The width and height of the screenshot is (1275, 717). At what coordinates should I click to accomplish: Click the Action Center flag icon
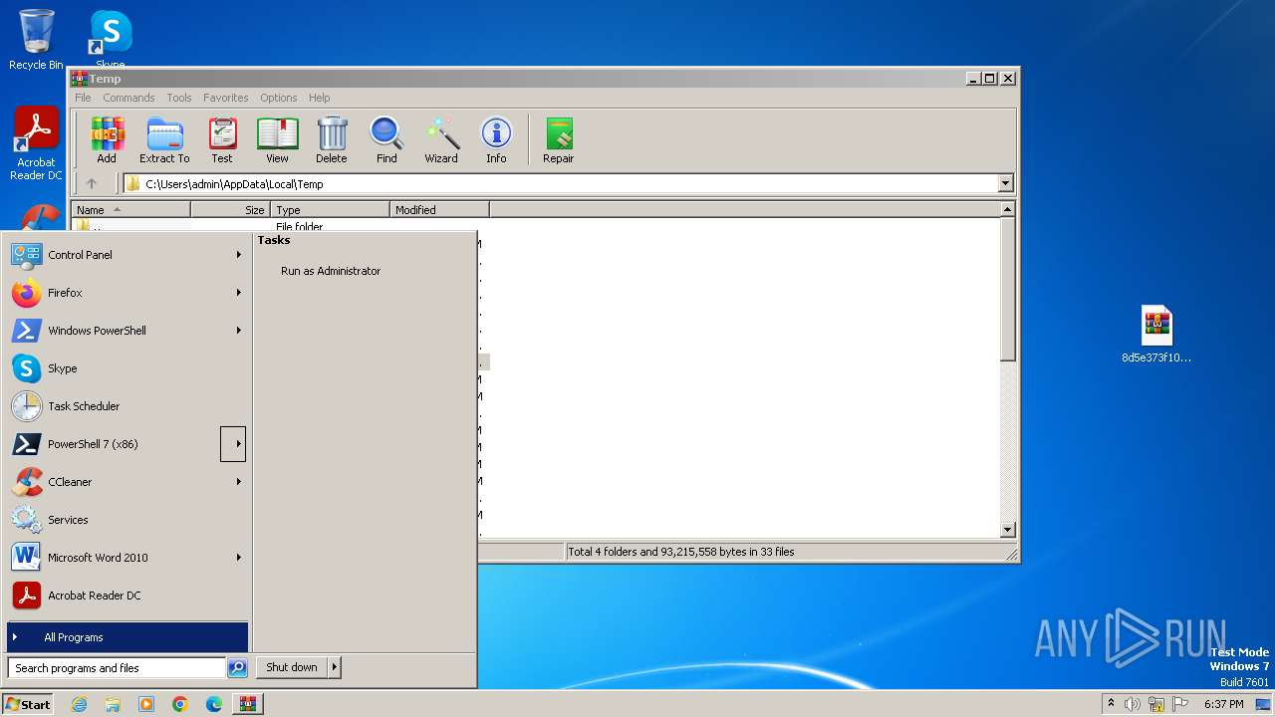click(1179, 704)
